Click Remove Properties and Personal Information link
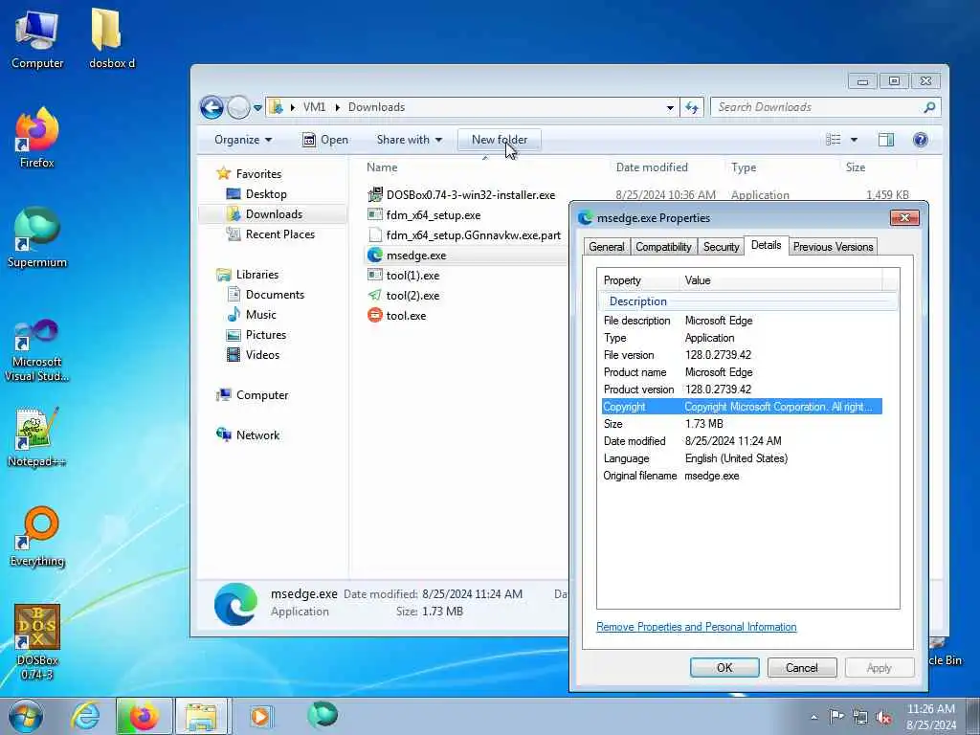980x735 pixels. tap(697, 627)
